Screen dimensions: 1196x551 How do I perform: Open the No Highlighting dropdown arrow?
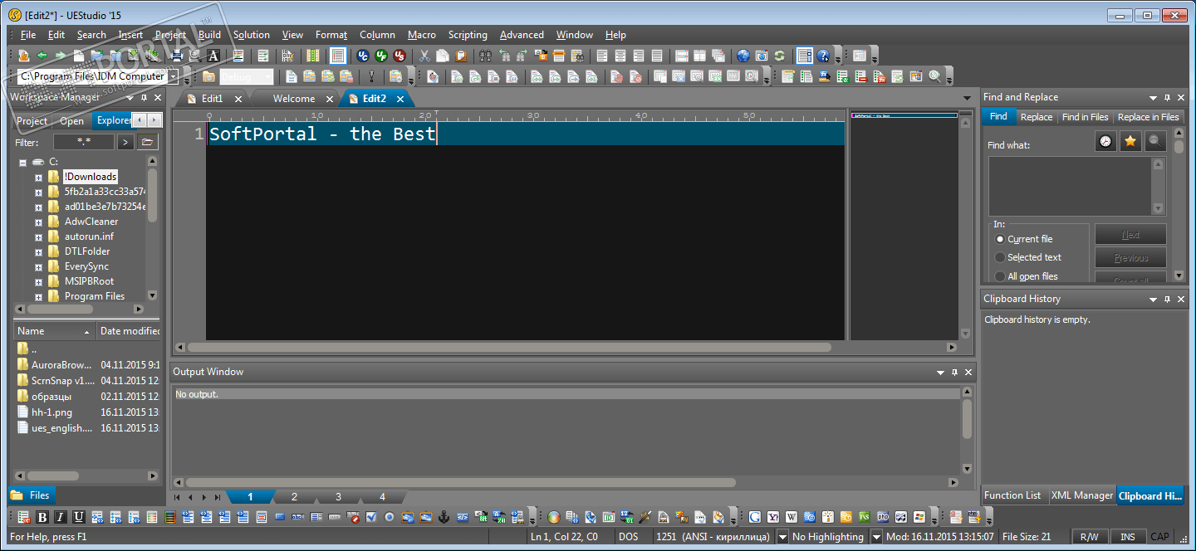click(875, 537)
